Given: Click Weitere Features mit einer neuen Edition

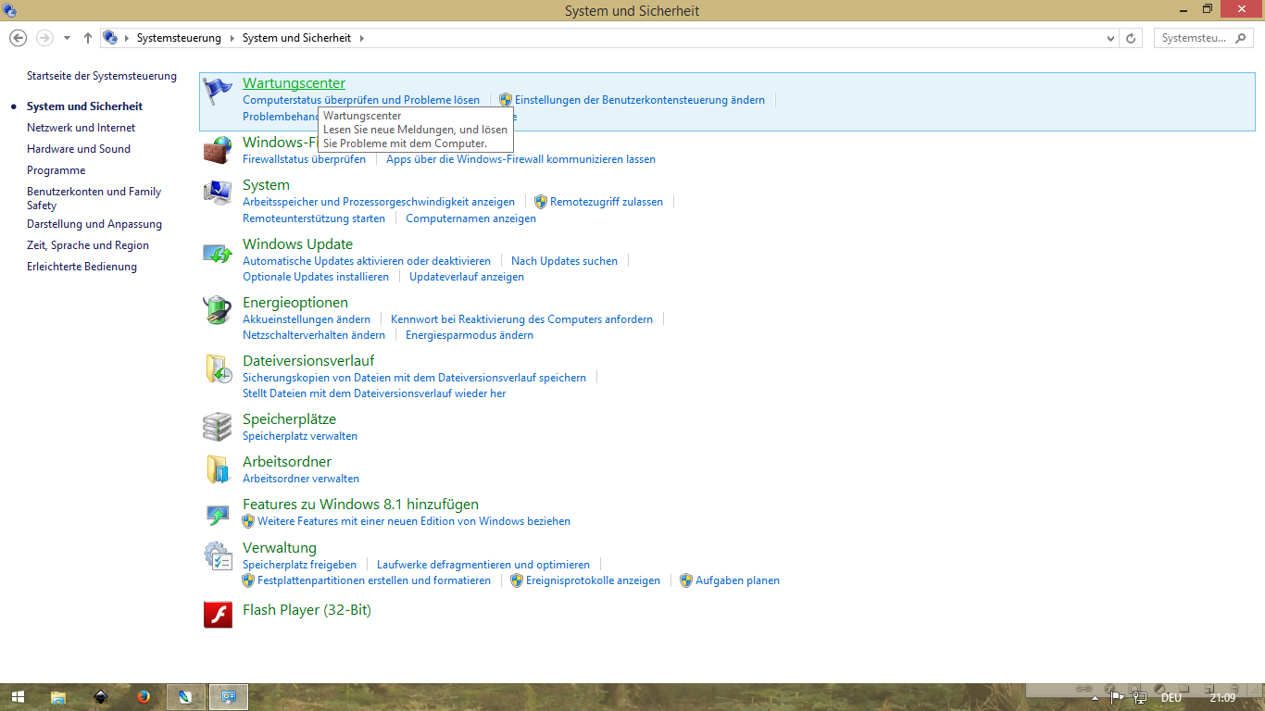Looking at the screenshot, I should pyautogui.click(x=414, y=521).
